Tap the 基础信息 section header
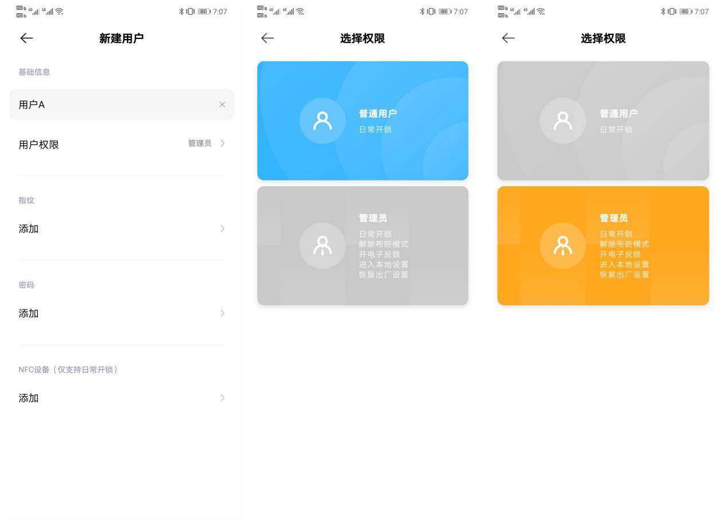This screenshot has height=521, width=725. point(34,72)
